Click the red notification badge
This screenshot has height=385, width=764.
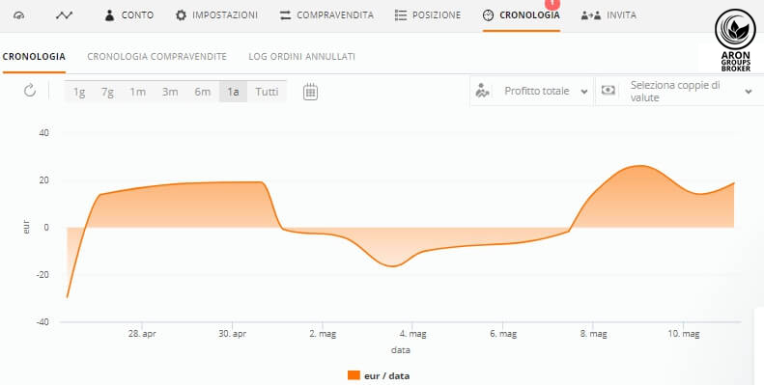[552, 4]
